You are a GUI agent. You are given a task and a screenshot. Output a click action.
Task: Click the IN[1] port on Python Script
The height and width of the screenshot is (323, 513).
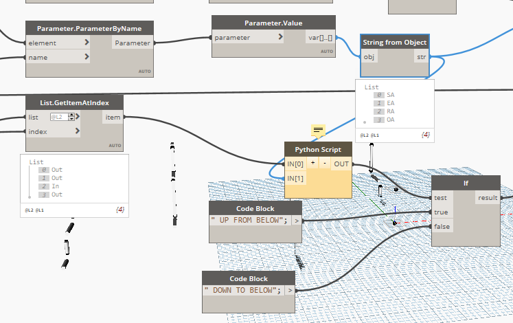295,179
